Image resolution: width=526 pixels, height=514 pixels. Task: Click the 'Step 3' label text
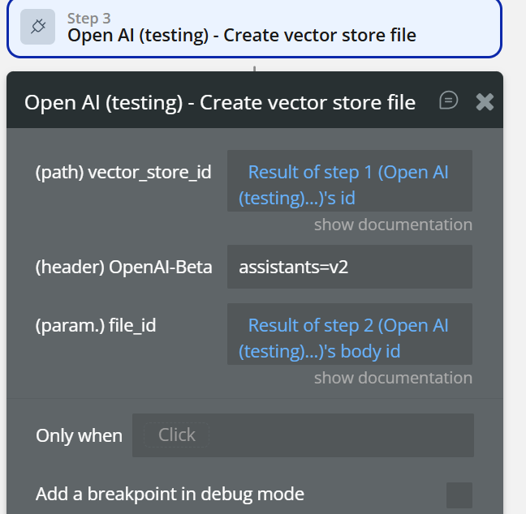click(x=89, y=19)
